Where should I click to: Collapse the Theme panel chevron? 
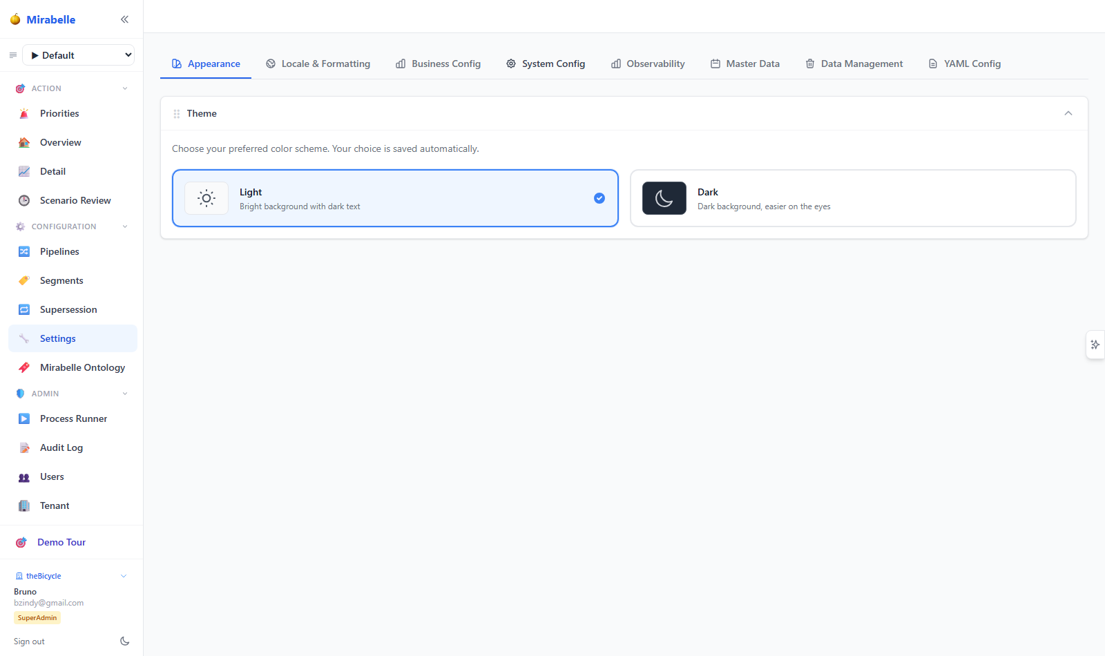(x=1068, y=113)
